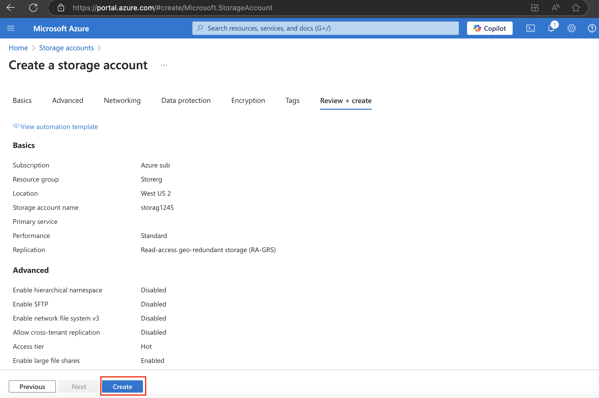This screenshot has height=398, width=599.
Task: Click the Create button
Action: (122, 386)
